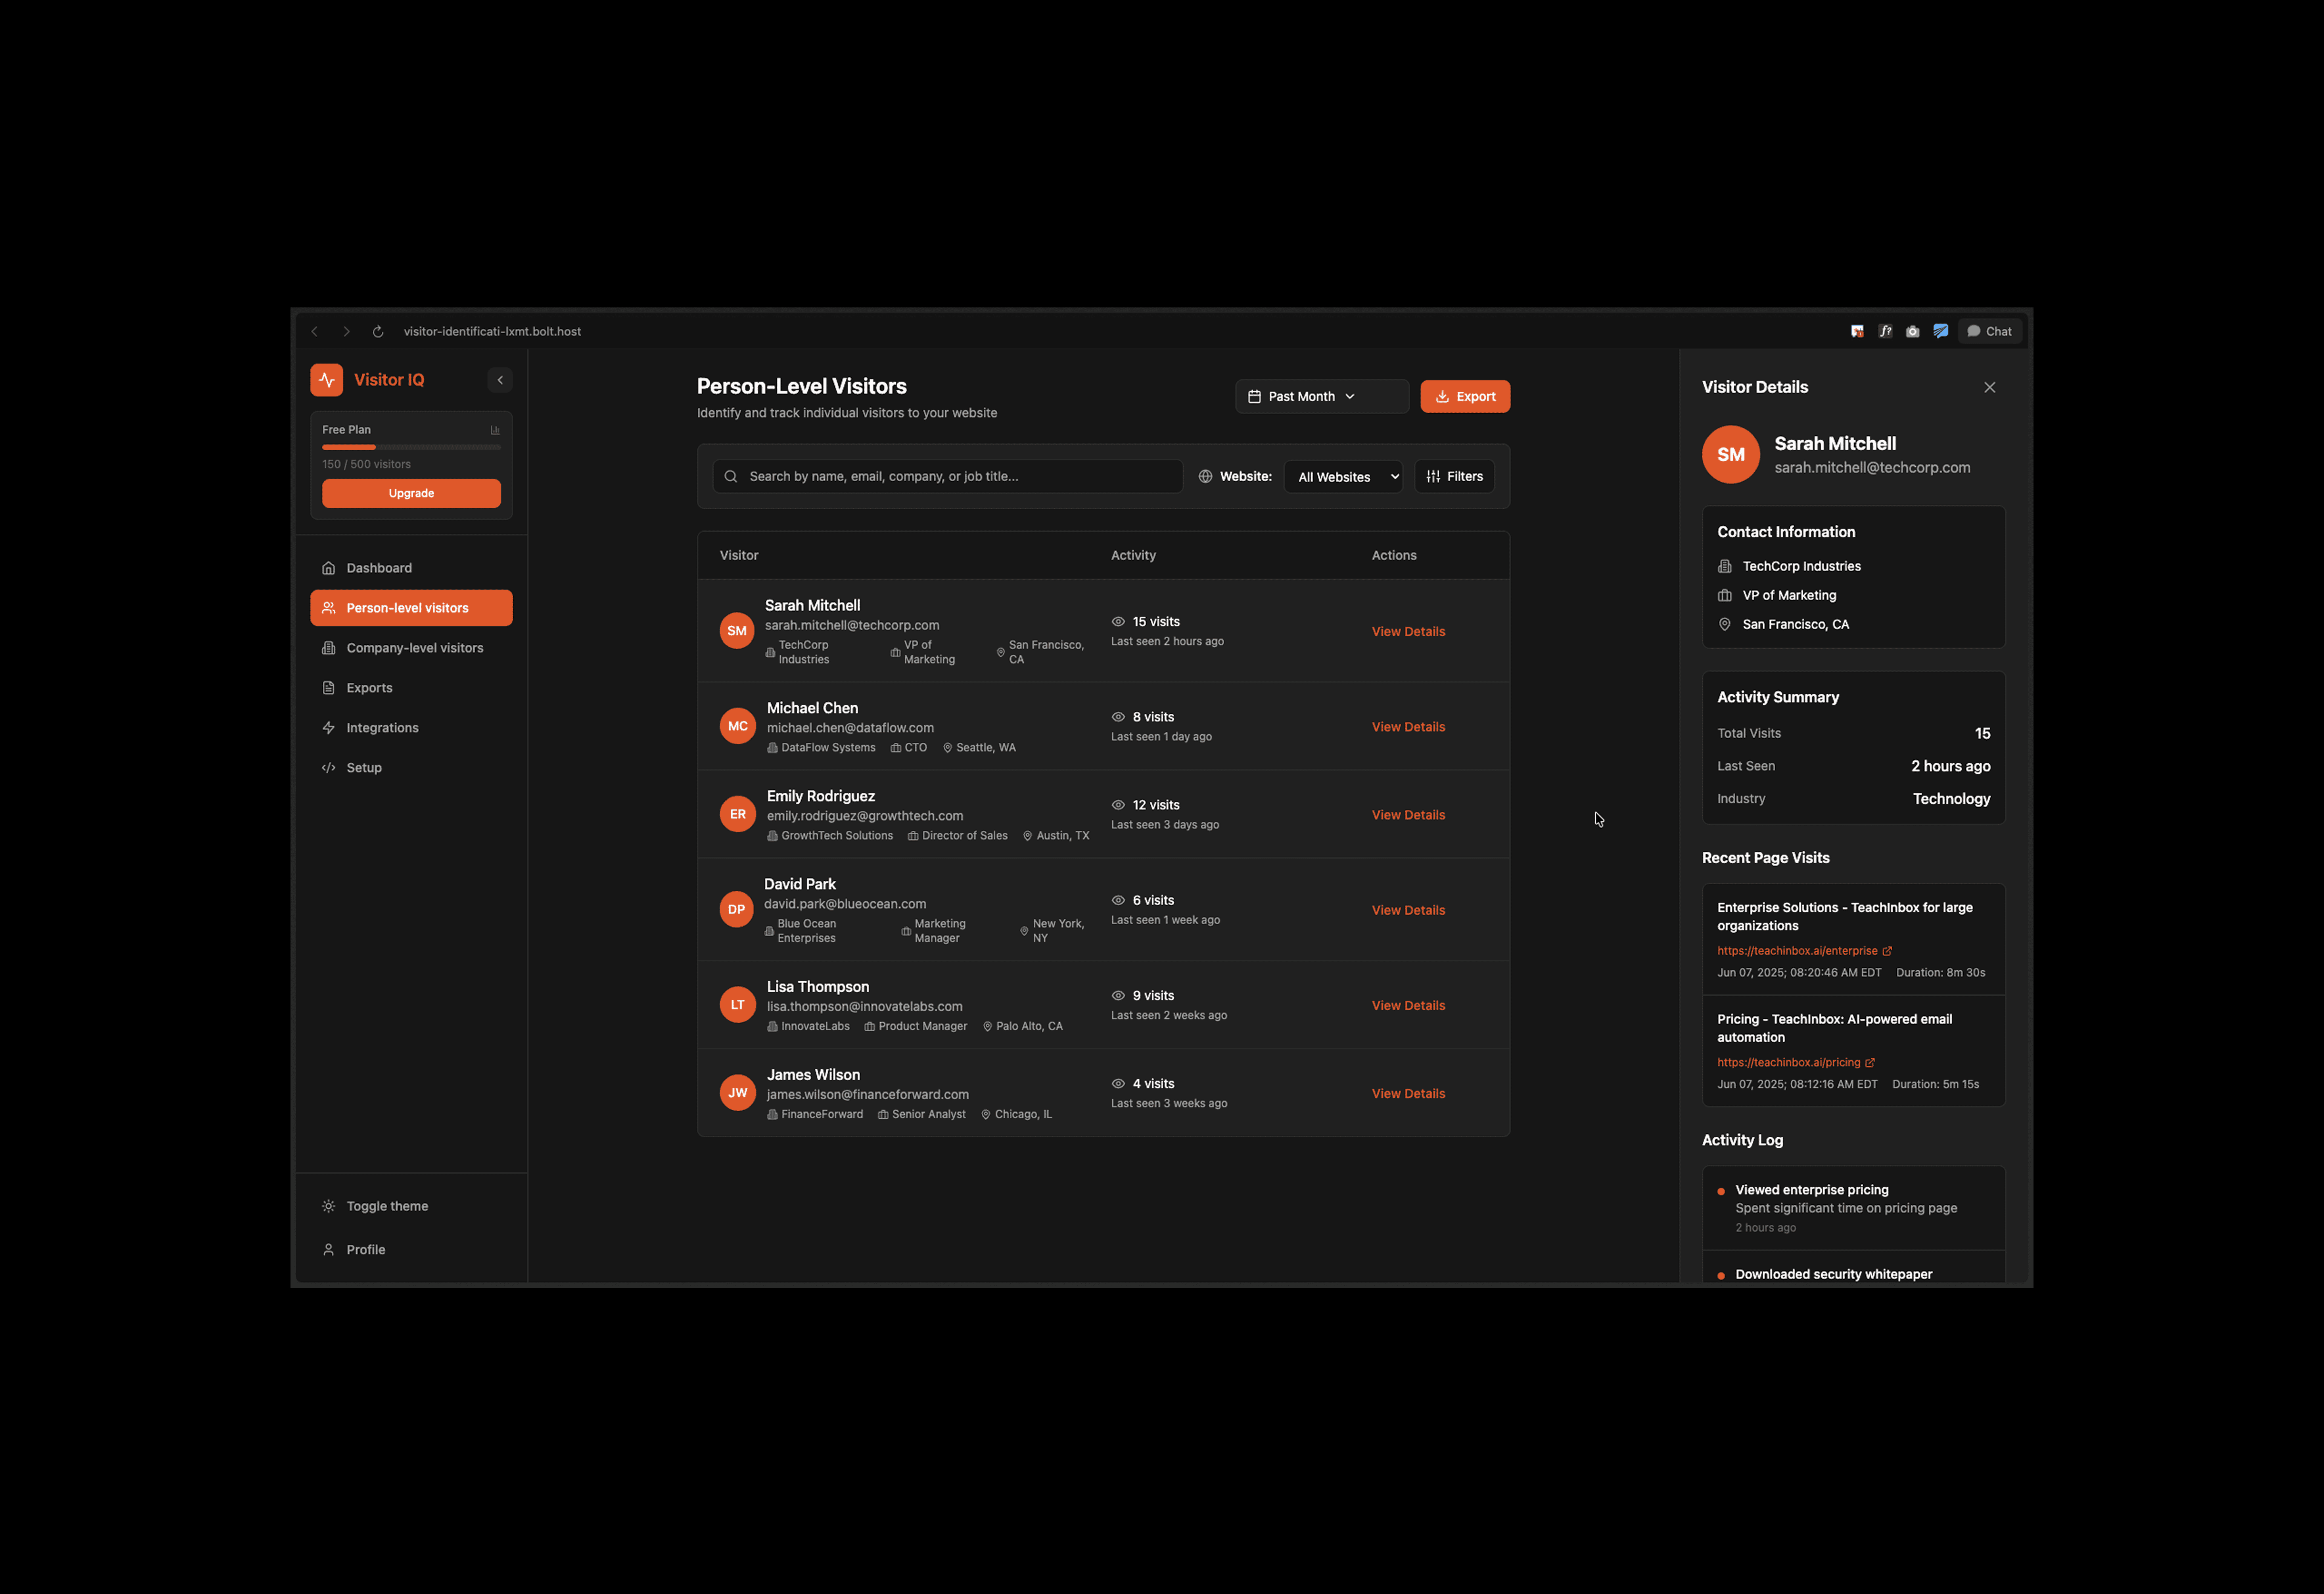Expand the All Websites dropdown
The image size is (2324, 1594).
[1343, 477]
